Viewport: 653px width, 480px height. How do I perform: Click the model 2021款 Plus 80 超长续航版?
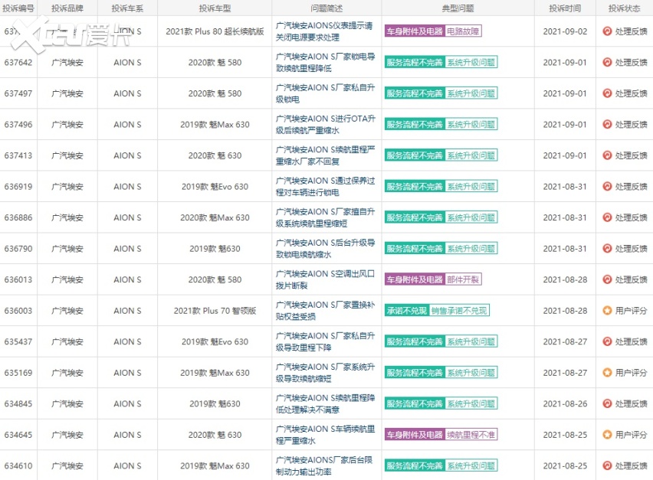[215, 31]
